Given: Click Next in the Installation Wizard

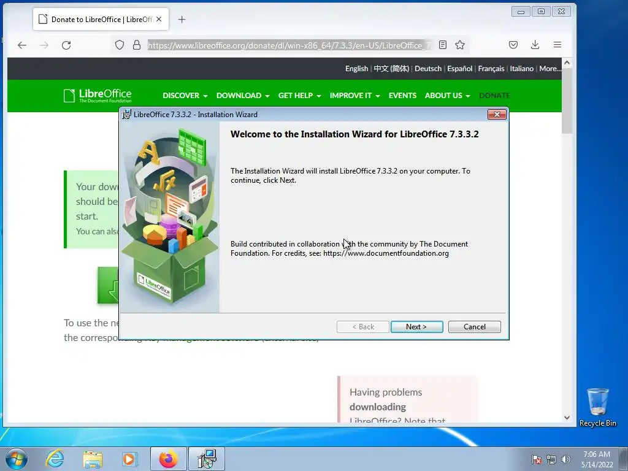Looking at the screenshot, I should [416, 327].
